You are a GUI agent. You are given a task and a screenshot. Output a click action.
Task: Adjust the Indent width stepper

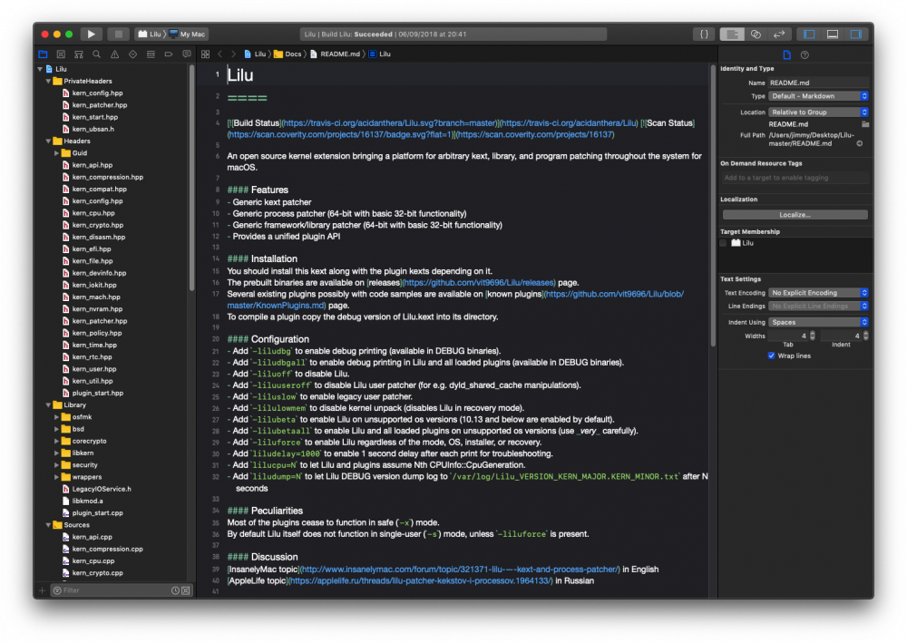coord(866,336)
